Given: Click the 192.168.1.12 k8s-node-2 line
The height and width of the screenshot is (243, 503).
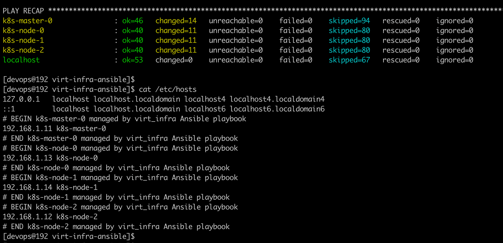Looking at the screenshot, I should tap(50, 217).
